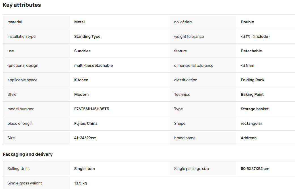Select model number F76T5MHJ5H85T5
295x189 pixels.
[92, 109]
